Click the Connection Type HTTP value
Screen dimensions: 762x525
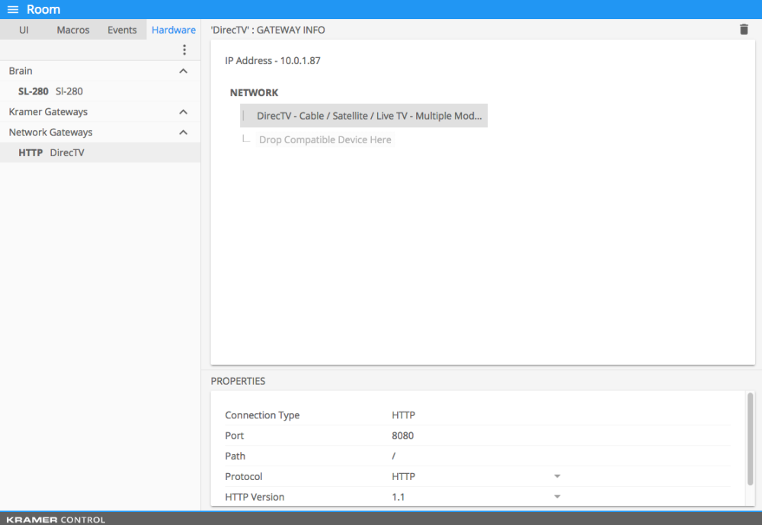coord(403,415)
